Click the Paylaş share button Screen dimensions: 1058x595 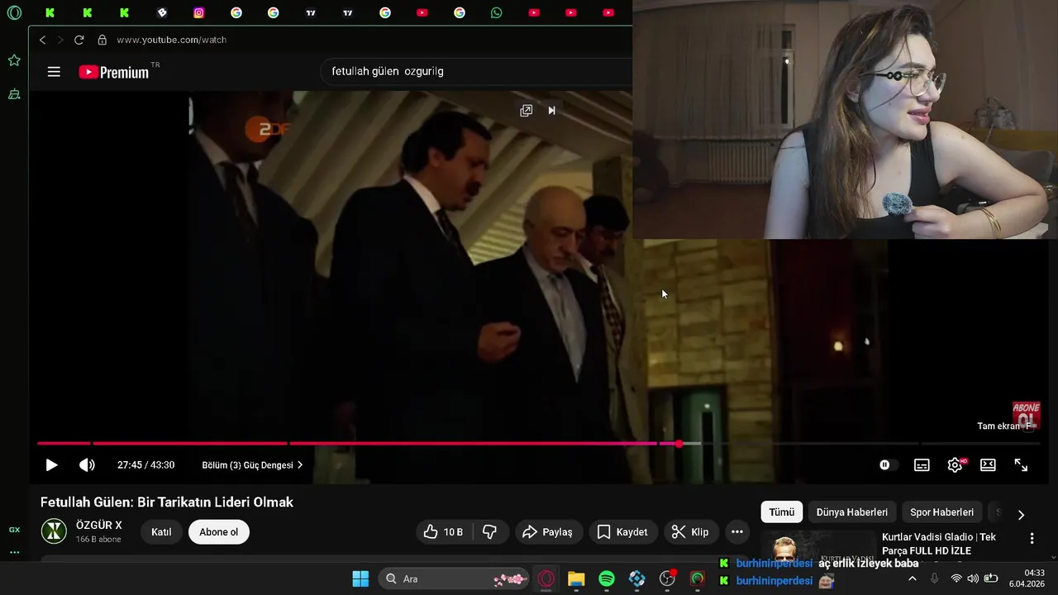click(x=549, y=532)
